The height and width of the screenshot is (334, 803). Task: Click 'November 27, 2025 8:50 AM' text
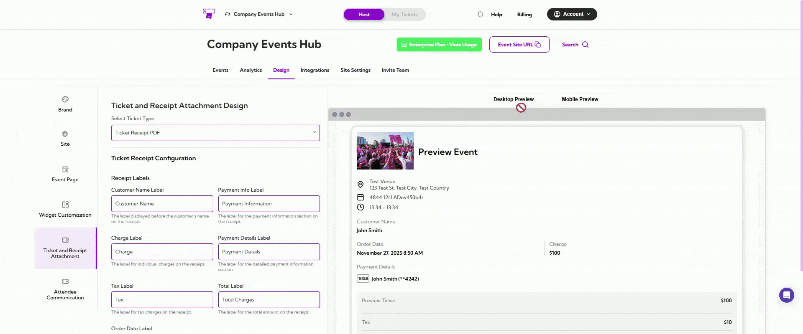point(390,253)
